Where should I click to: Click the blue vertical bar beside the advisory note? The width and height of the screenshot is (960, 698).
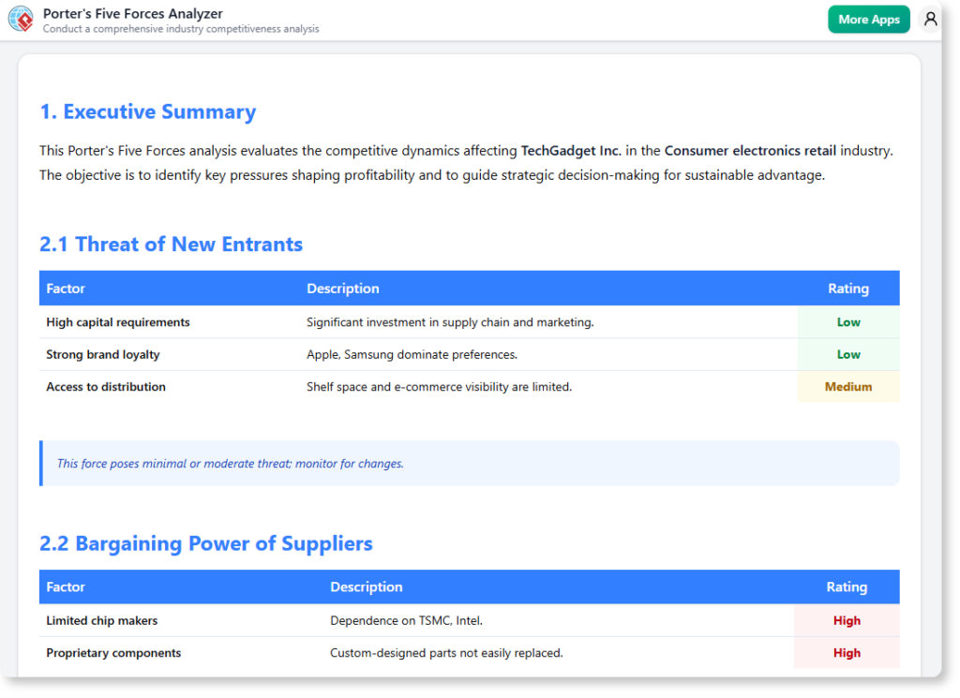40,463
